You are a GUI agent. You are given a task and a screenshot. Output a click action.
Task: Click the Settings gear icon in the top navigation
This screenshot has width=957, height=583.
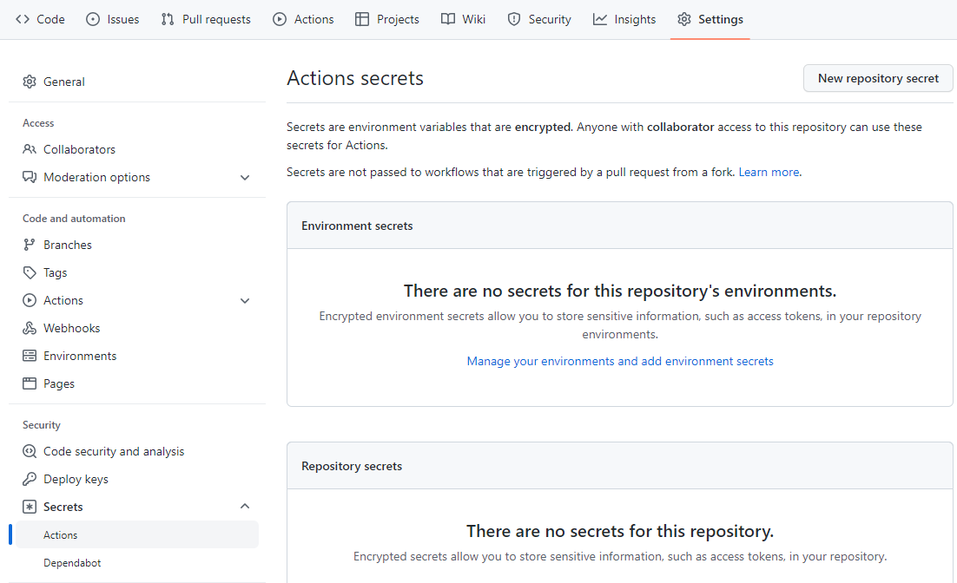[684, 19]
